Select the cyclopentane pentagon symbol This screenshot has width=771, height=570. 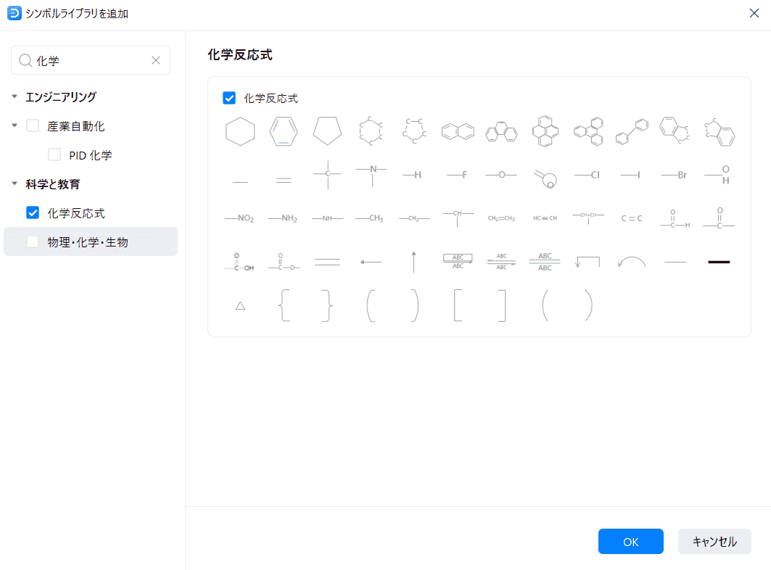click(327, 131)
